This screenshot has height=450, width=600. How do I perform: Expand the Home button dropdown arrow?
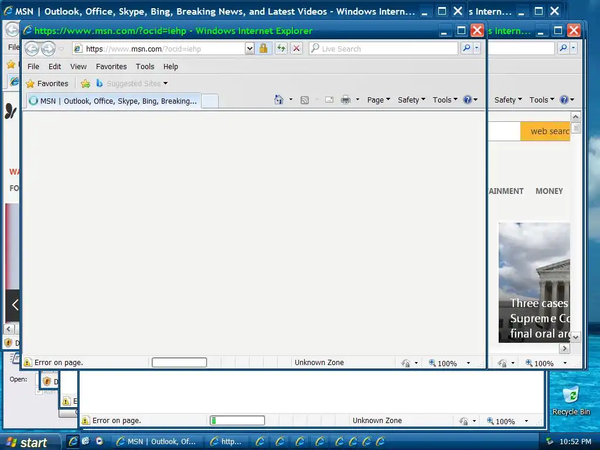(291, 100)
